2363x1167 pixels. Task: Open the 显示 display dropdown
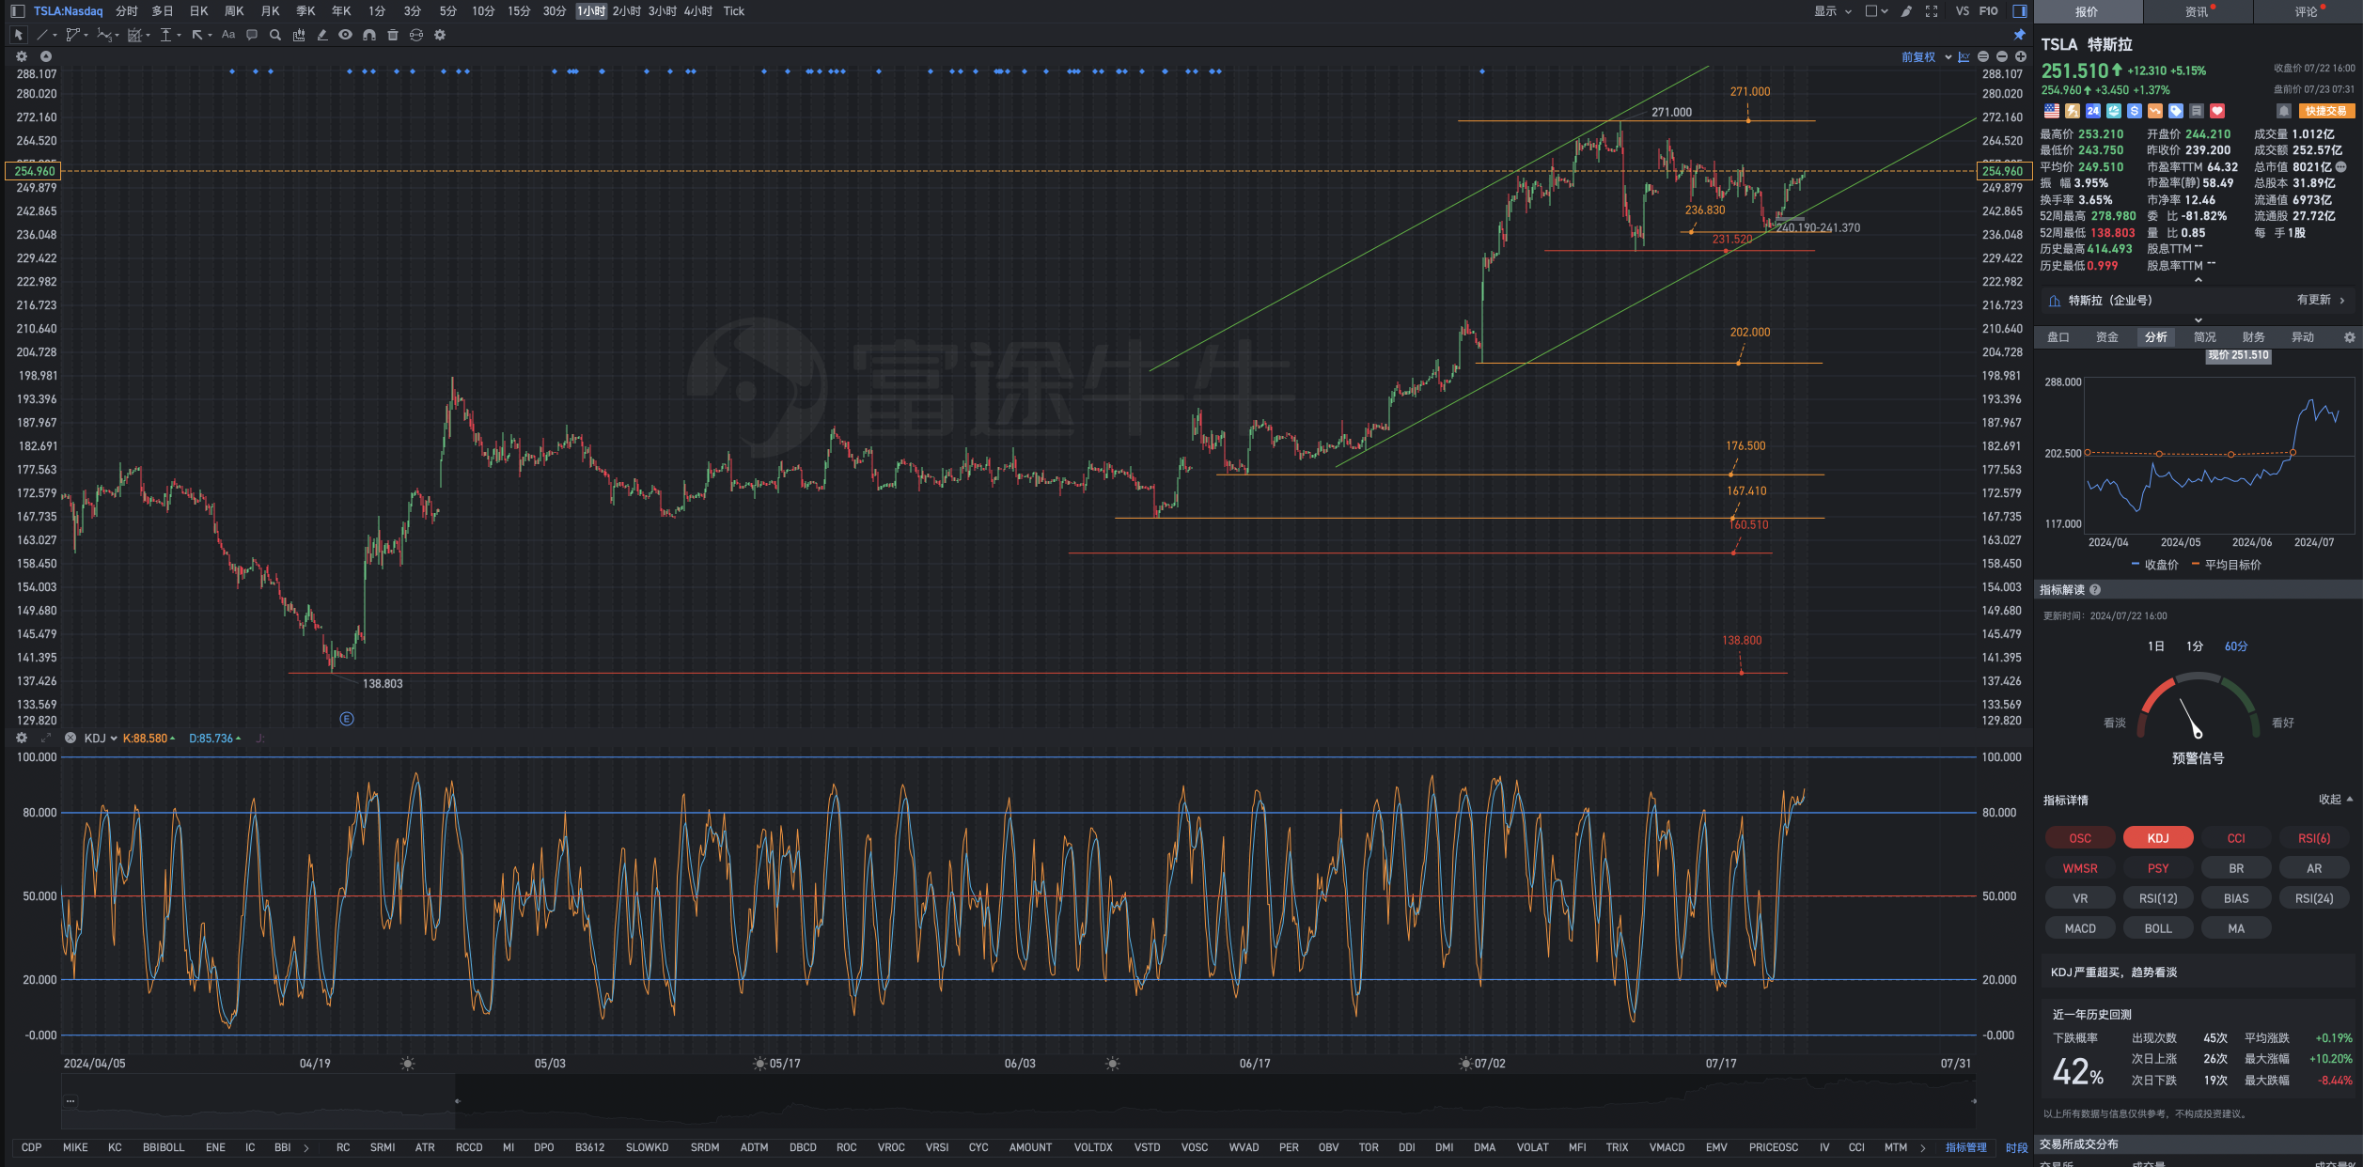click(x=1832, y=11)
